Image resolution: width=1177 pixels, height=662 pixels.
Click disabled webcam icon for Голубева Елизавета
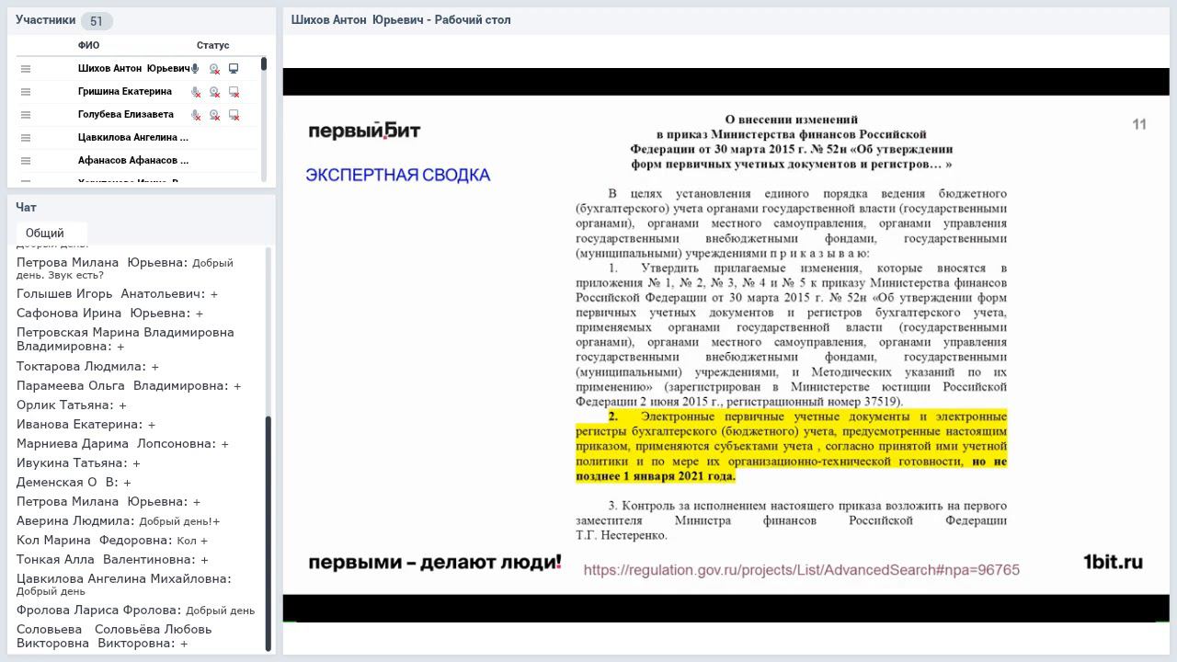click(x=214, y=115)
